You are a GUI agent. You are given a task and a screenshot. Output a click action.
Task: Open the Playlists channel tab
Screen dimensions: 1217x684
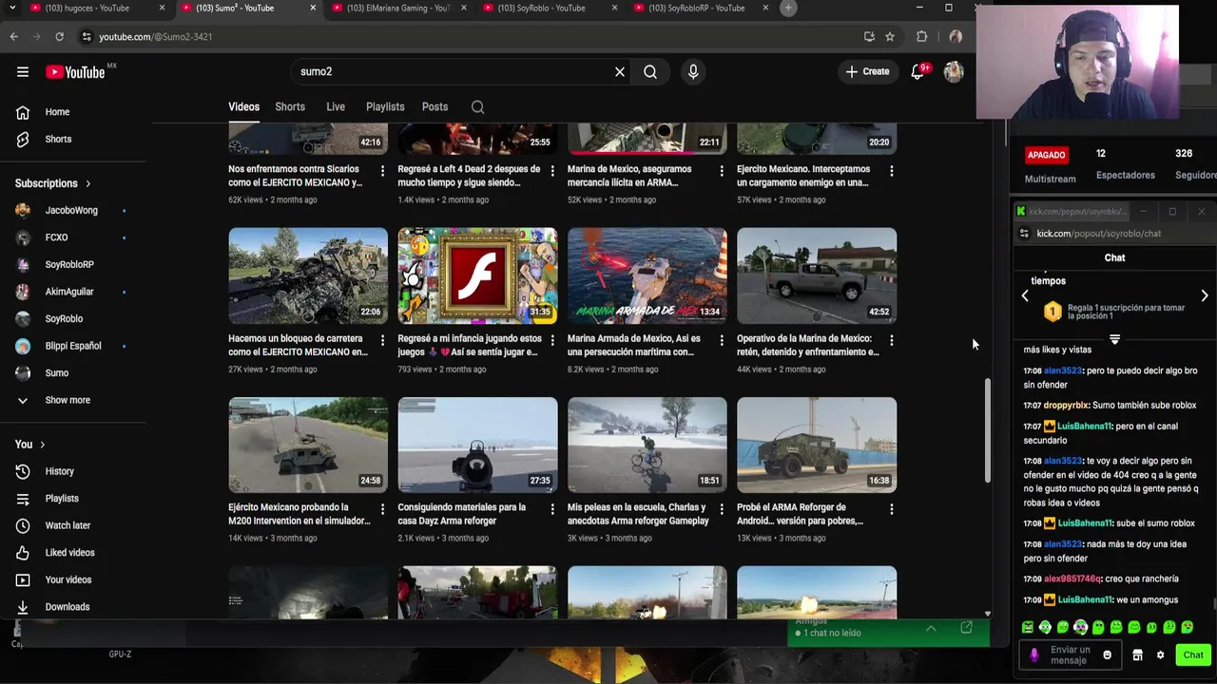[385, 106]
